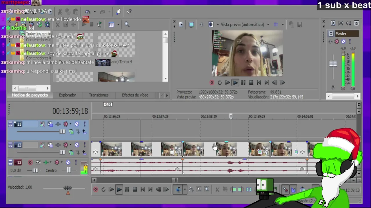Image resolution: width=371 pixels, height=208 pixels.
Task: Toggle split screen view in preview
Action: coord(211,25)
